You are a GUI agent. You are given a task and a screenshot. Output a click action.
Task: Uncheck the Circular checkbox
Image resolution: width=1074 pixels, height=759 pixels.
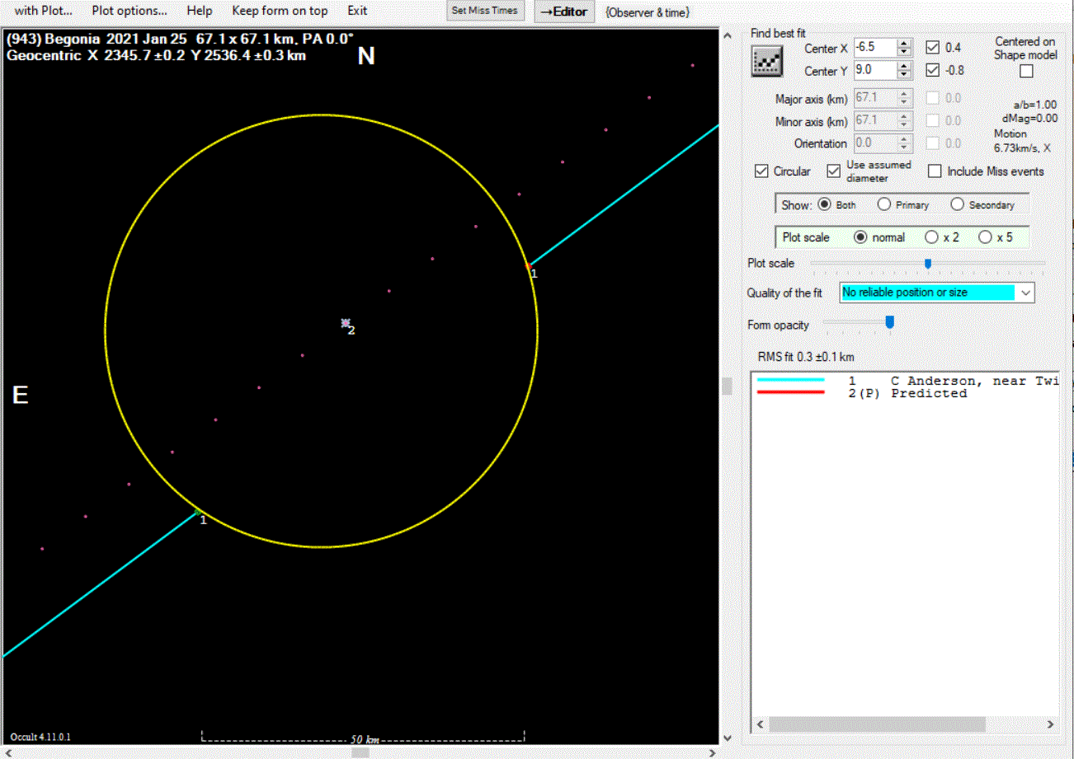[x=761, y=171]
